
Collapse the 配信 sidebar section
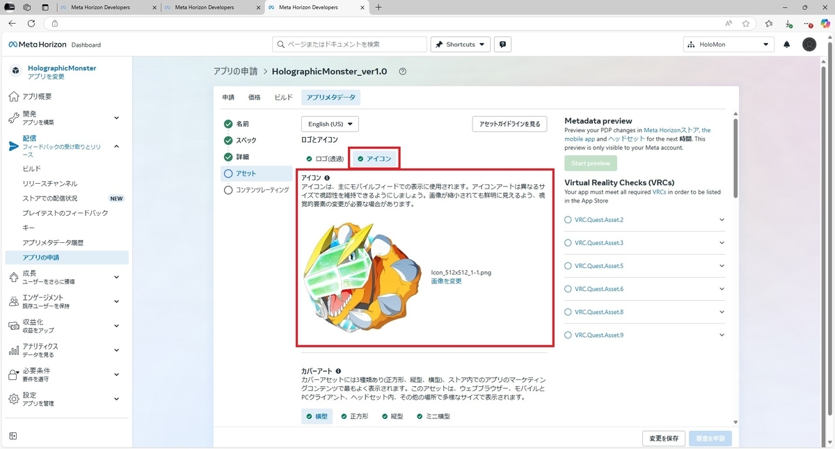[x=116, y=145]
